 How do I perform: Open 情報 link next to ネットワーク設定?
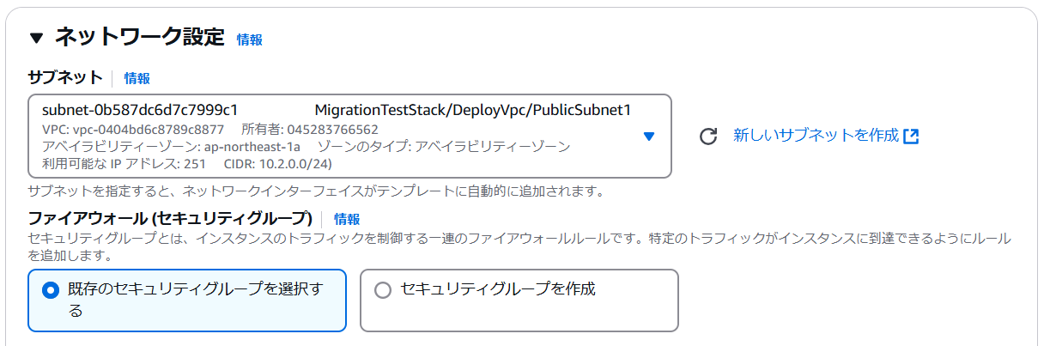point(249,39)
